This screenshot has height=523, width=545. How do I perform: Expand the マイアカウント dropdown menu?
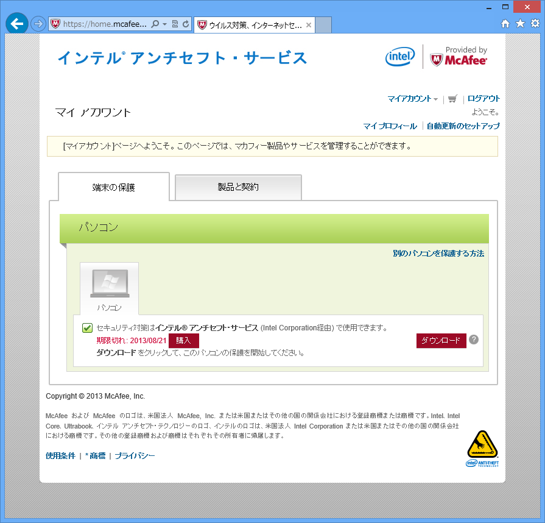413,99
